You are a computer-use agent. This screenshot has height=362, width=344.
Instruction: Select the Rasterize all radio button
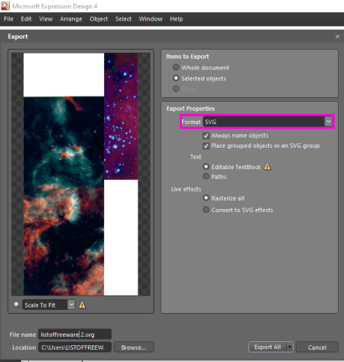(206, 198)
